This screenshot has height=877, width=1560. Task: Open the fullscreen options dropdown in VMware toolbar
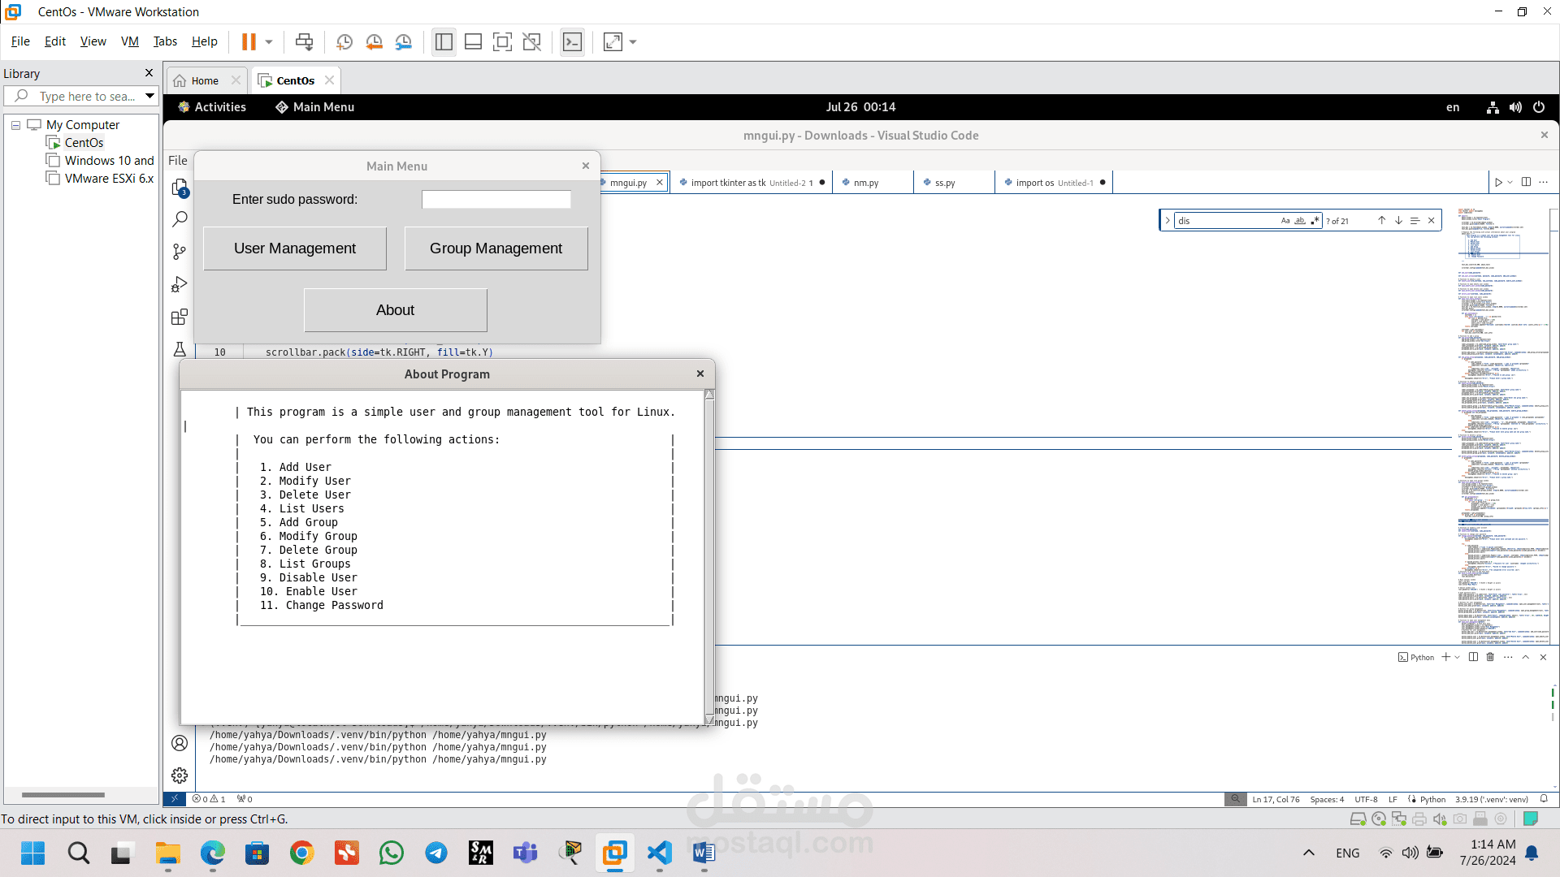632,41
